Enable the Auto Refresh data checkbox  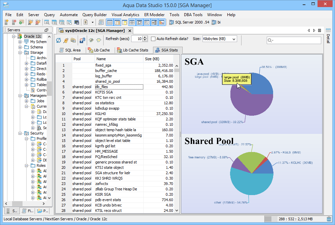coord(153,39)
